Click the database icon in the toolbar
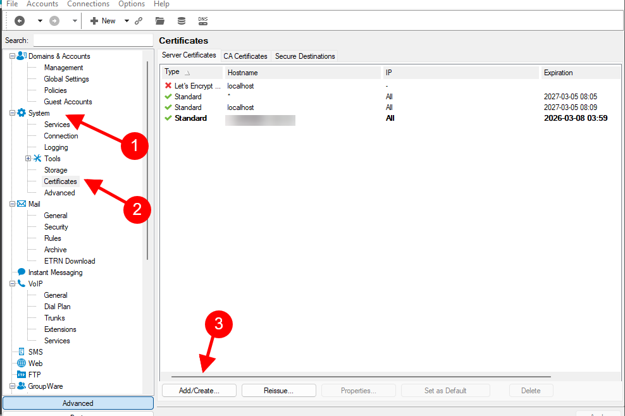This screenshot has width=625, height=416. (x=182, y=21)
